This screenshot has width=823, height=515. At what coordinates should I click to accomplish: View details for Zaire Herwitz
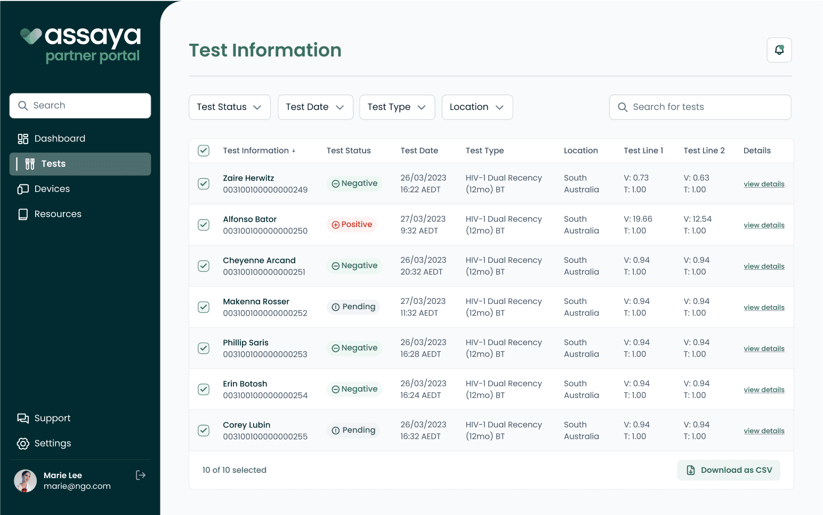click(764, 184)
